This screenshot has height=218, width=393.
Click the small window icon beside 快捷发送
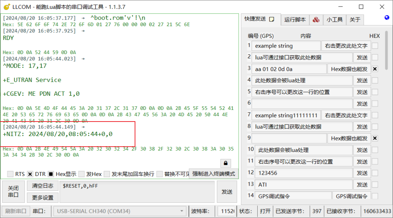coord(272,19)
